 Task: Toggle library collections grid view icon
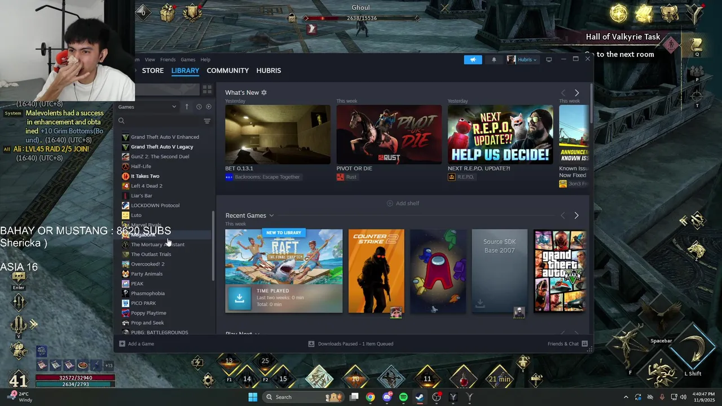207,90
